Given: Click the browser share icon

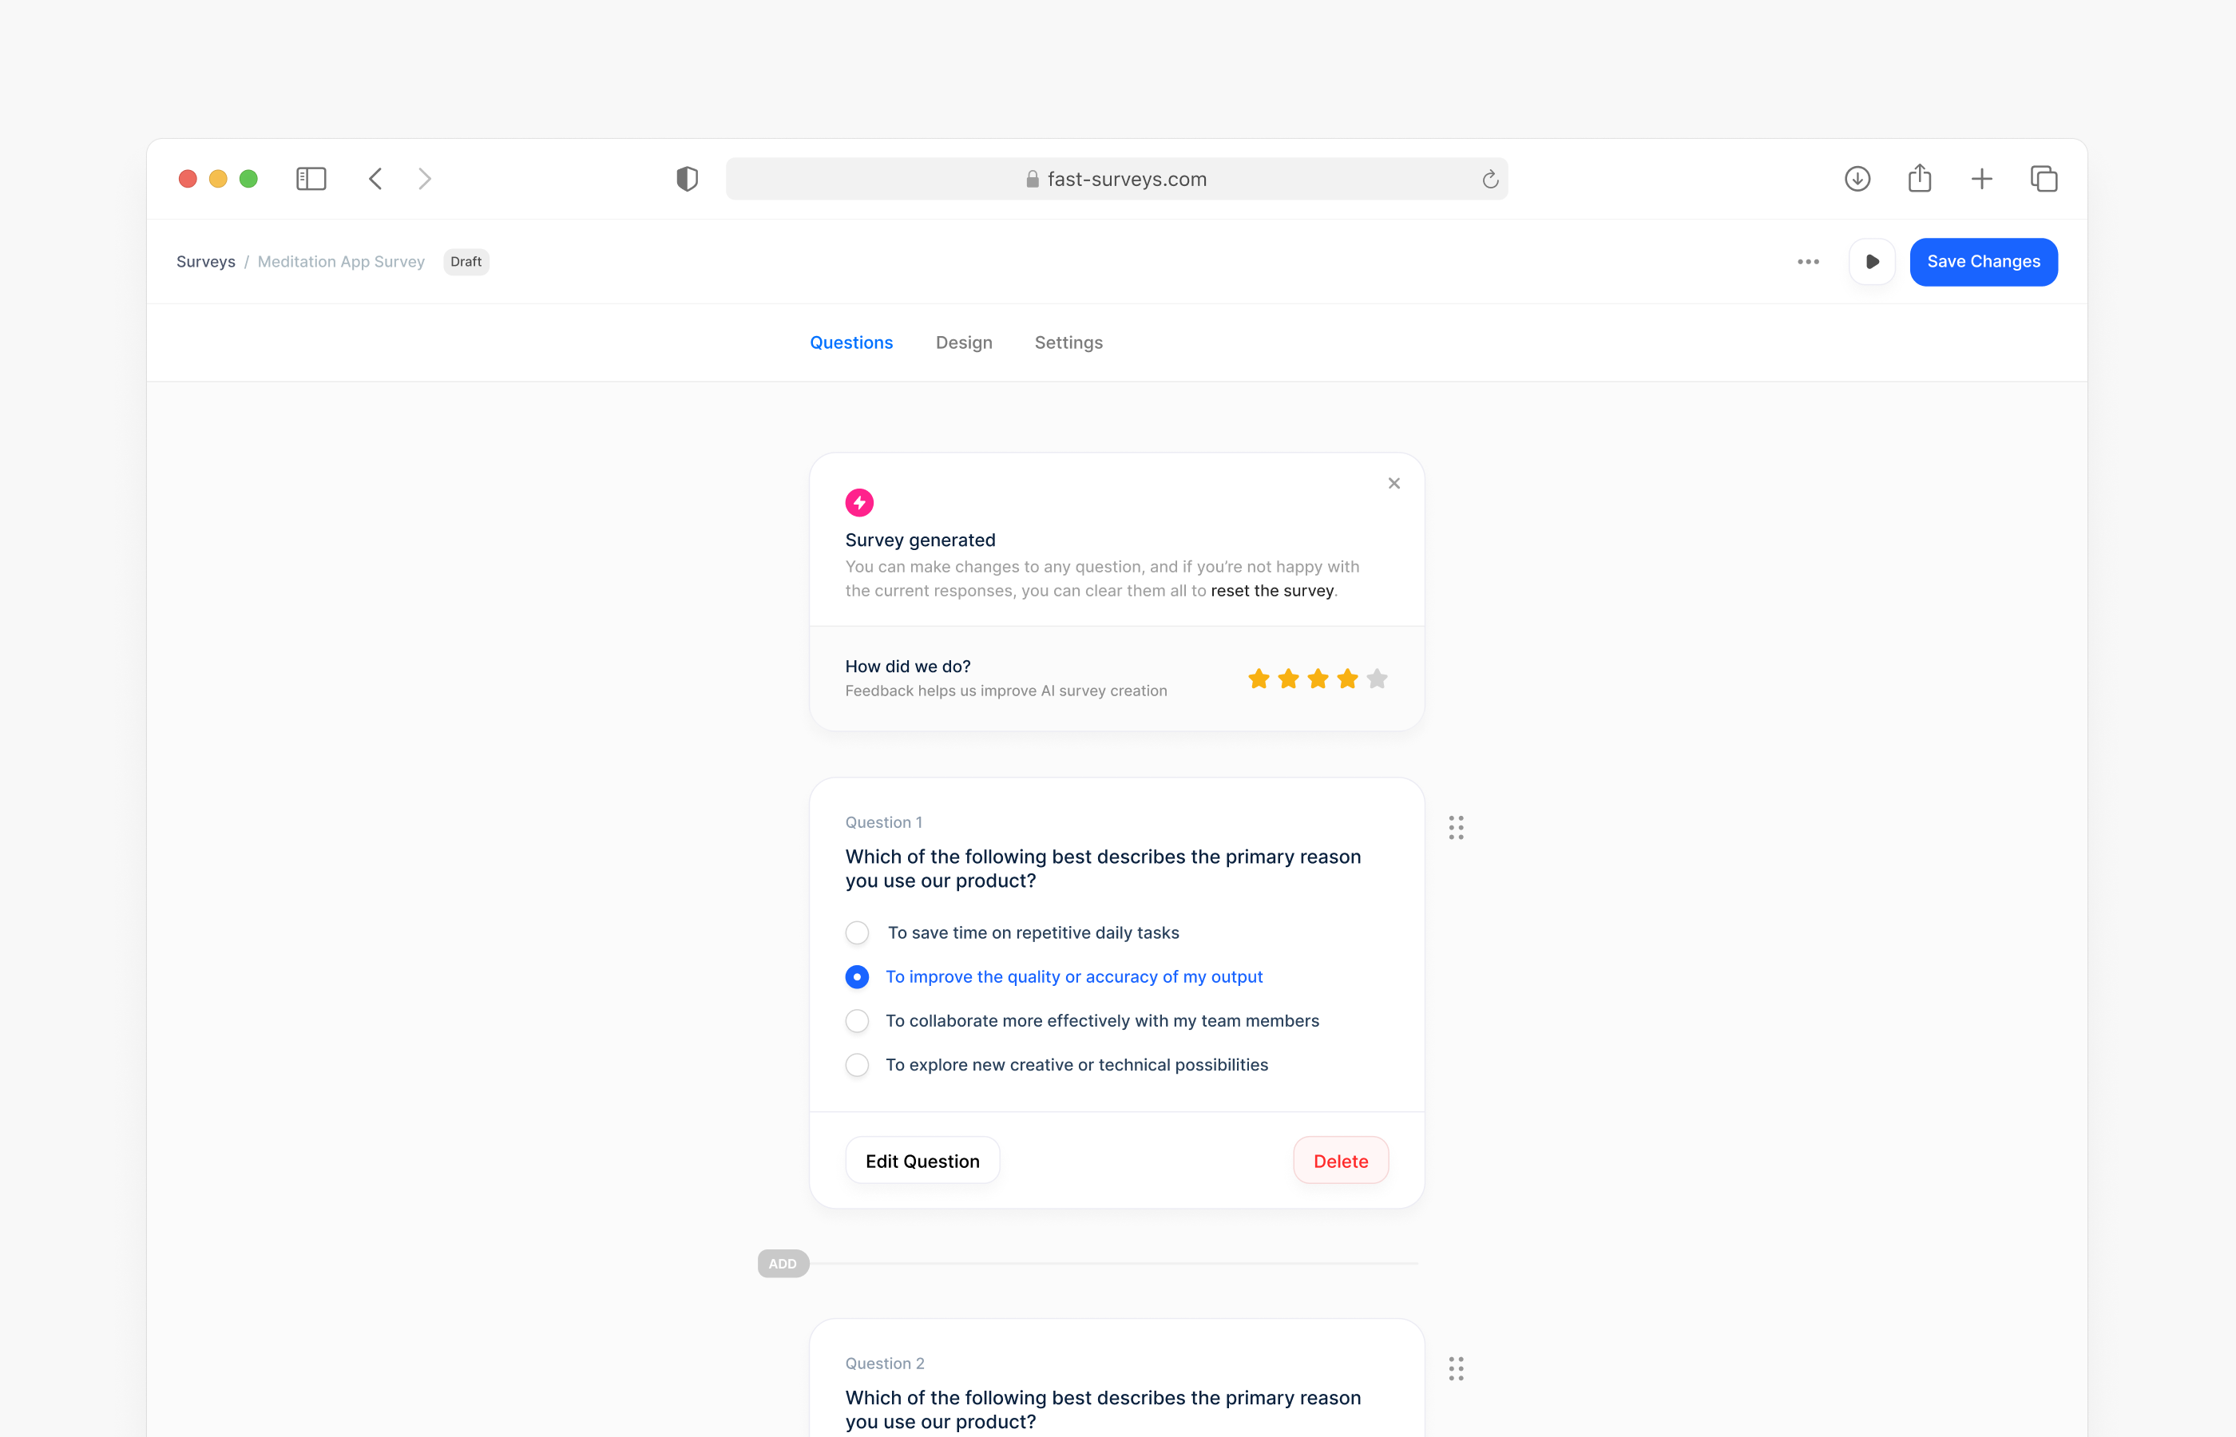Looking at the screenshot, I should pos(1919,177).
